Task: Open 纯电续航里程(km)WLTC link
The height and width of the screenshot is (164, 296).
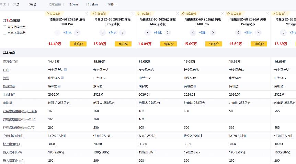Action: pos(19,119)
